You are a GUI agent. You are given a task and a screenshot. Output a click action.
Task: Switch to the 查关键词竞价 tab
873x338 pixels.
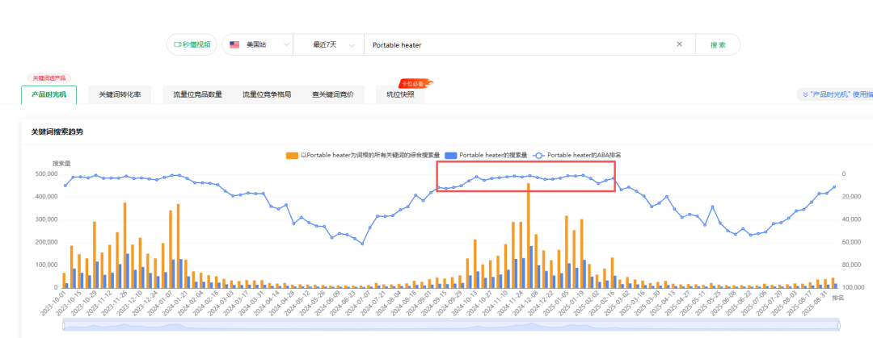[x=332, y=94]
